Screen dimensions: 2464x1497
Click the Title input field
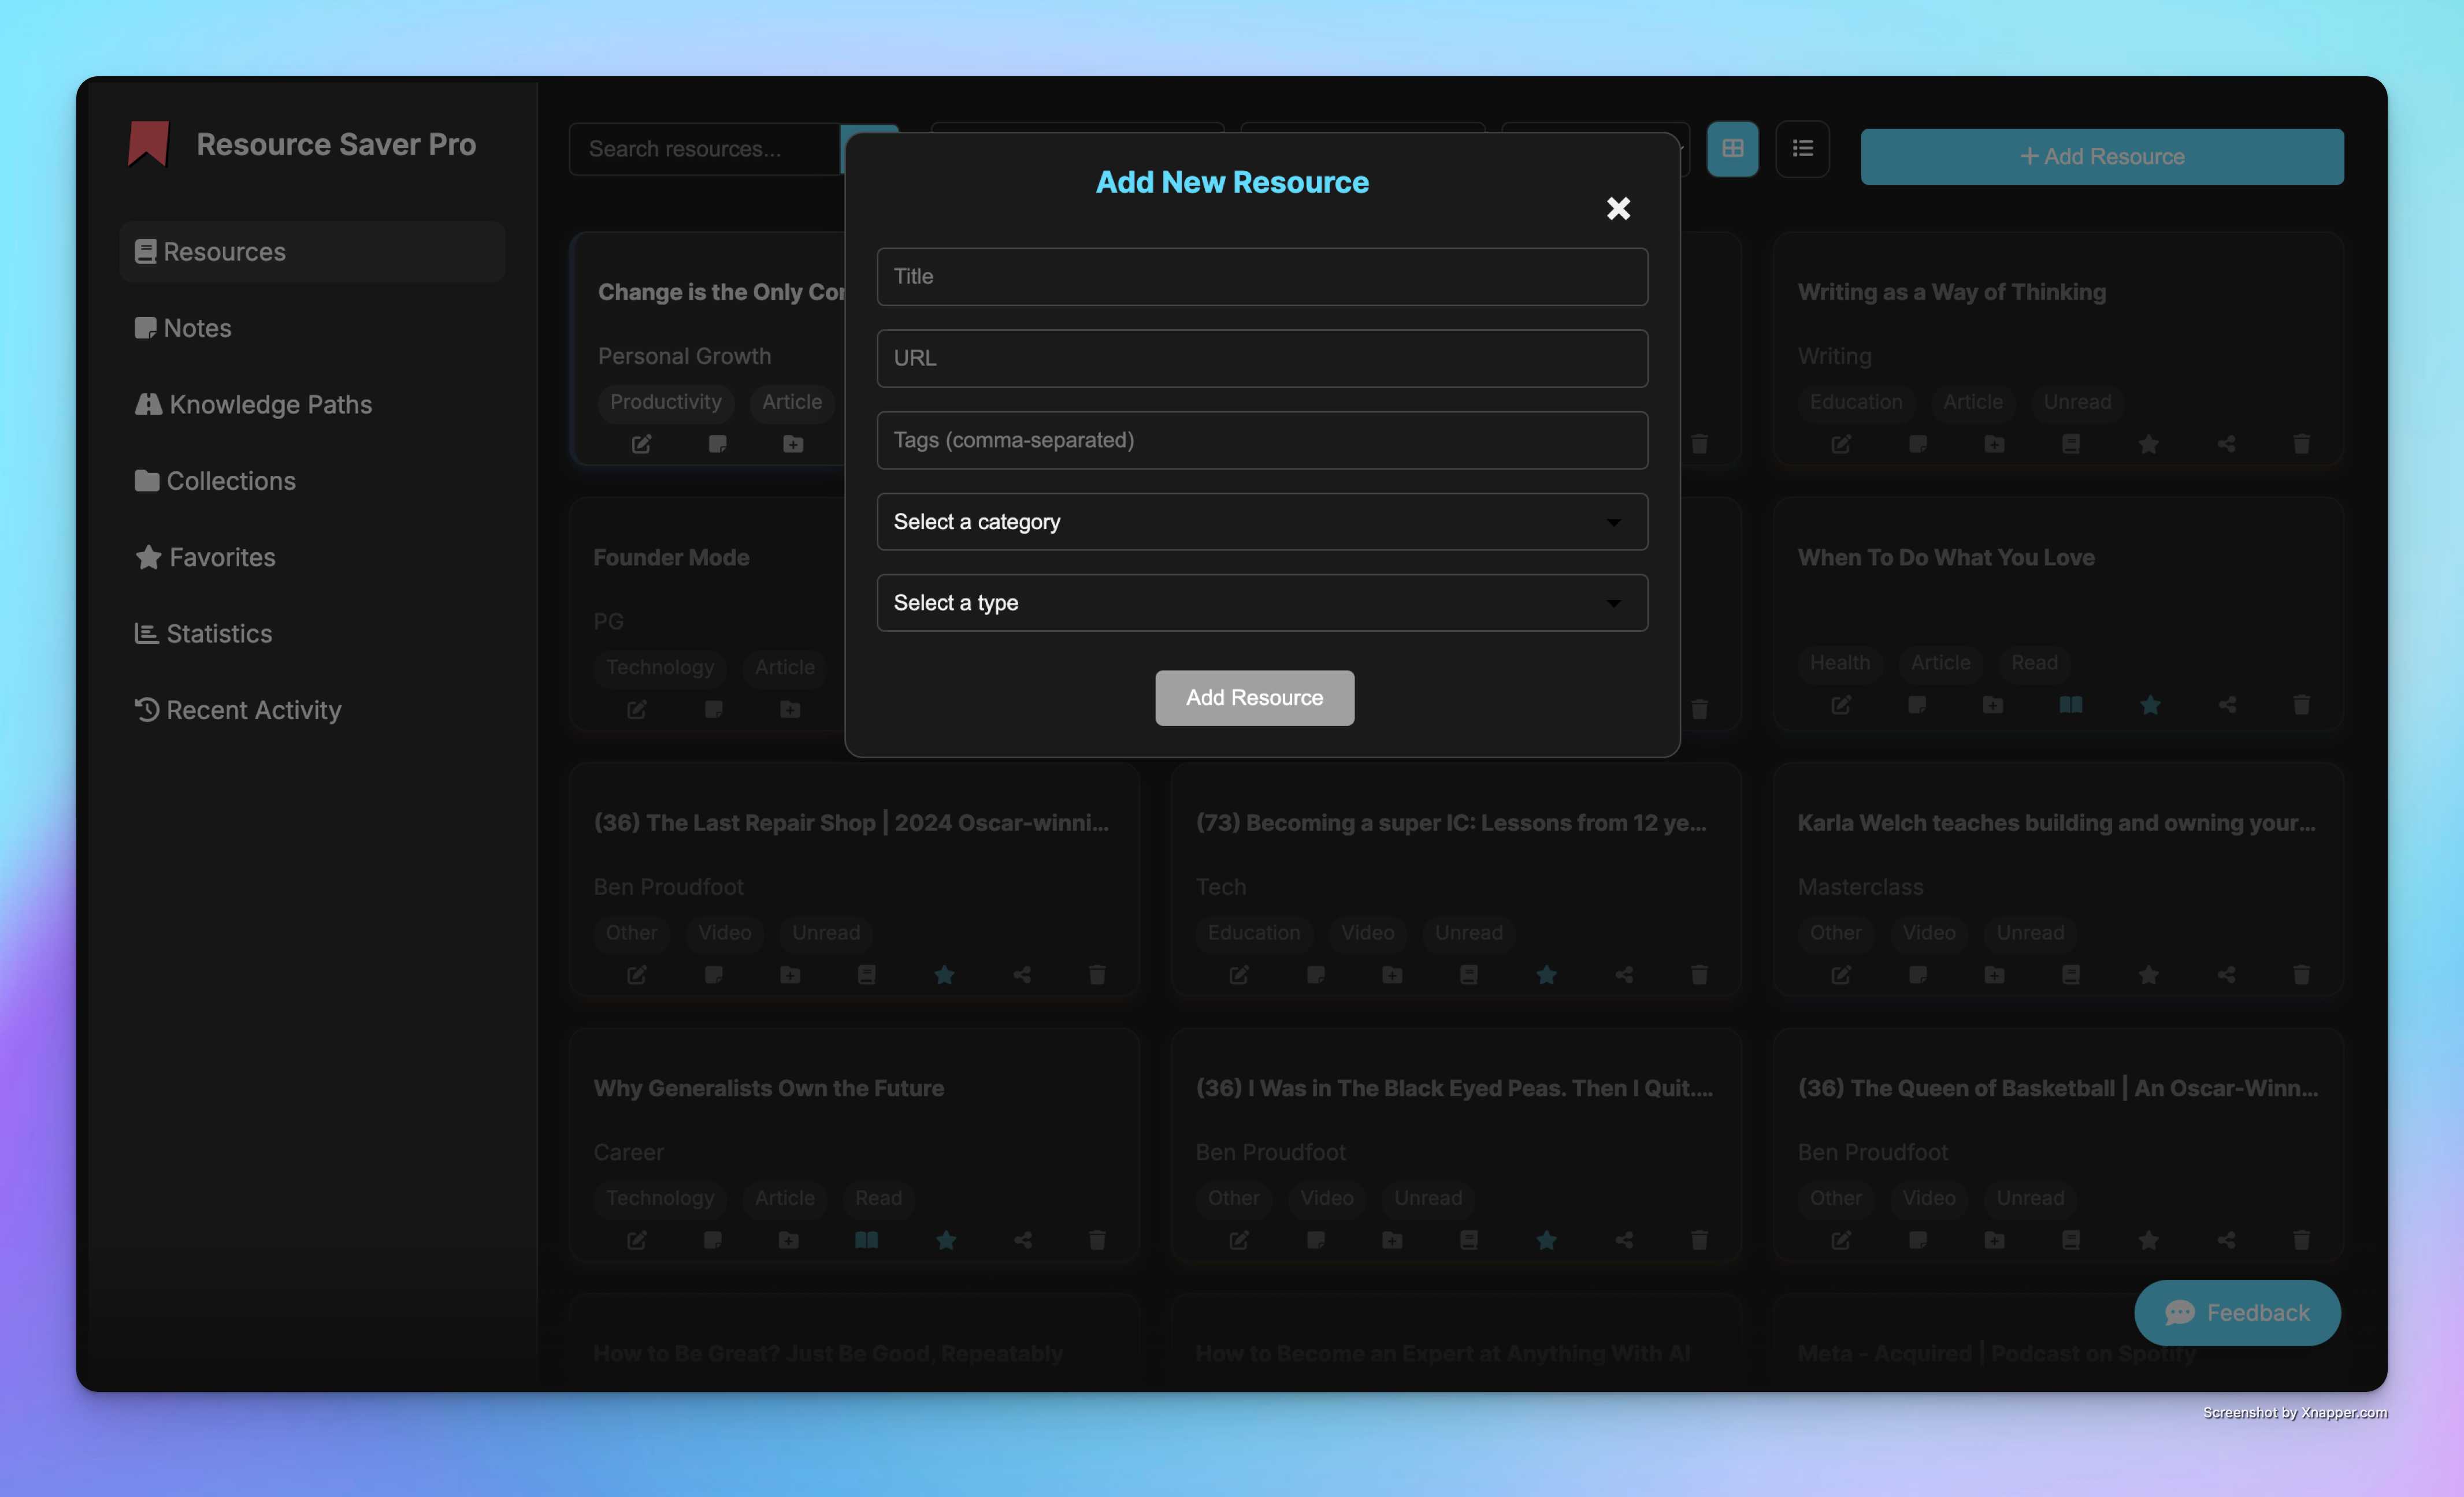1262,277
